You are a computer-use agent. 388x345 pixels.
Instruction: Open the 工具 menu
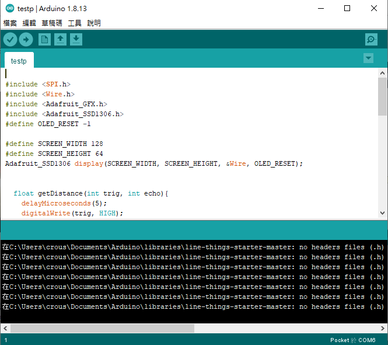coord(75,23)
